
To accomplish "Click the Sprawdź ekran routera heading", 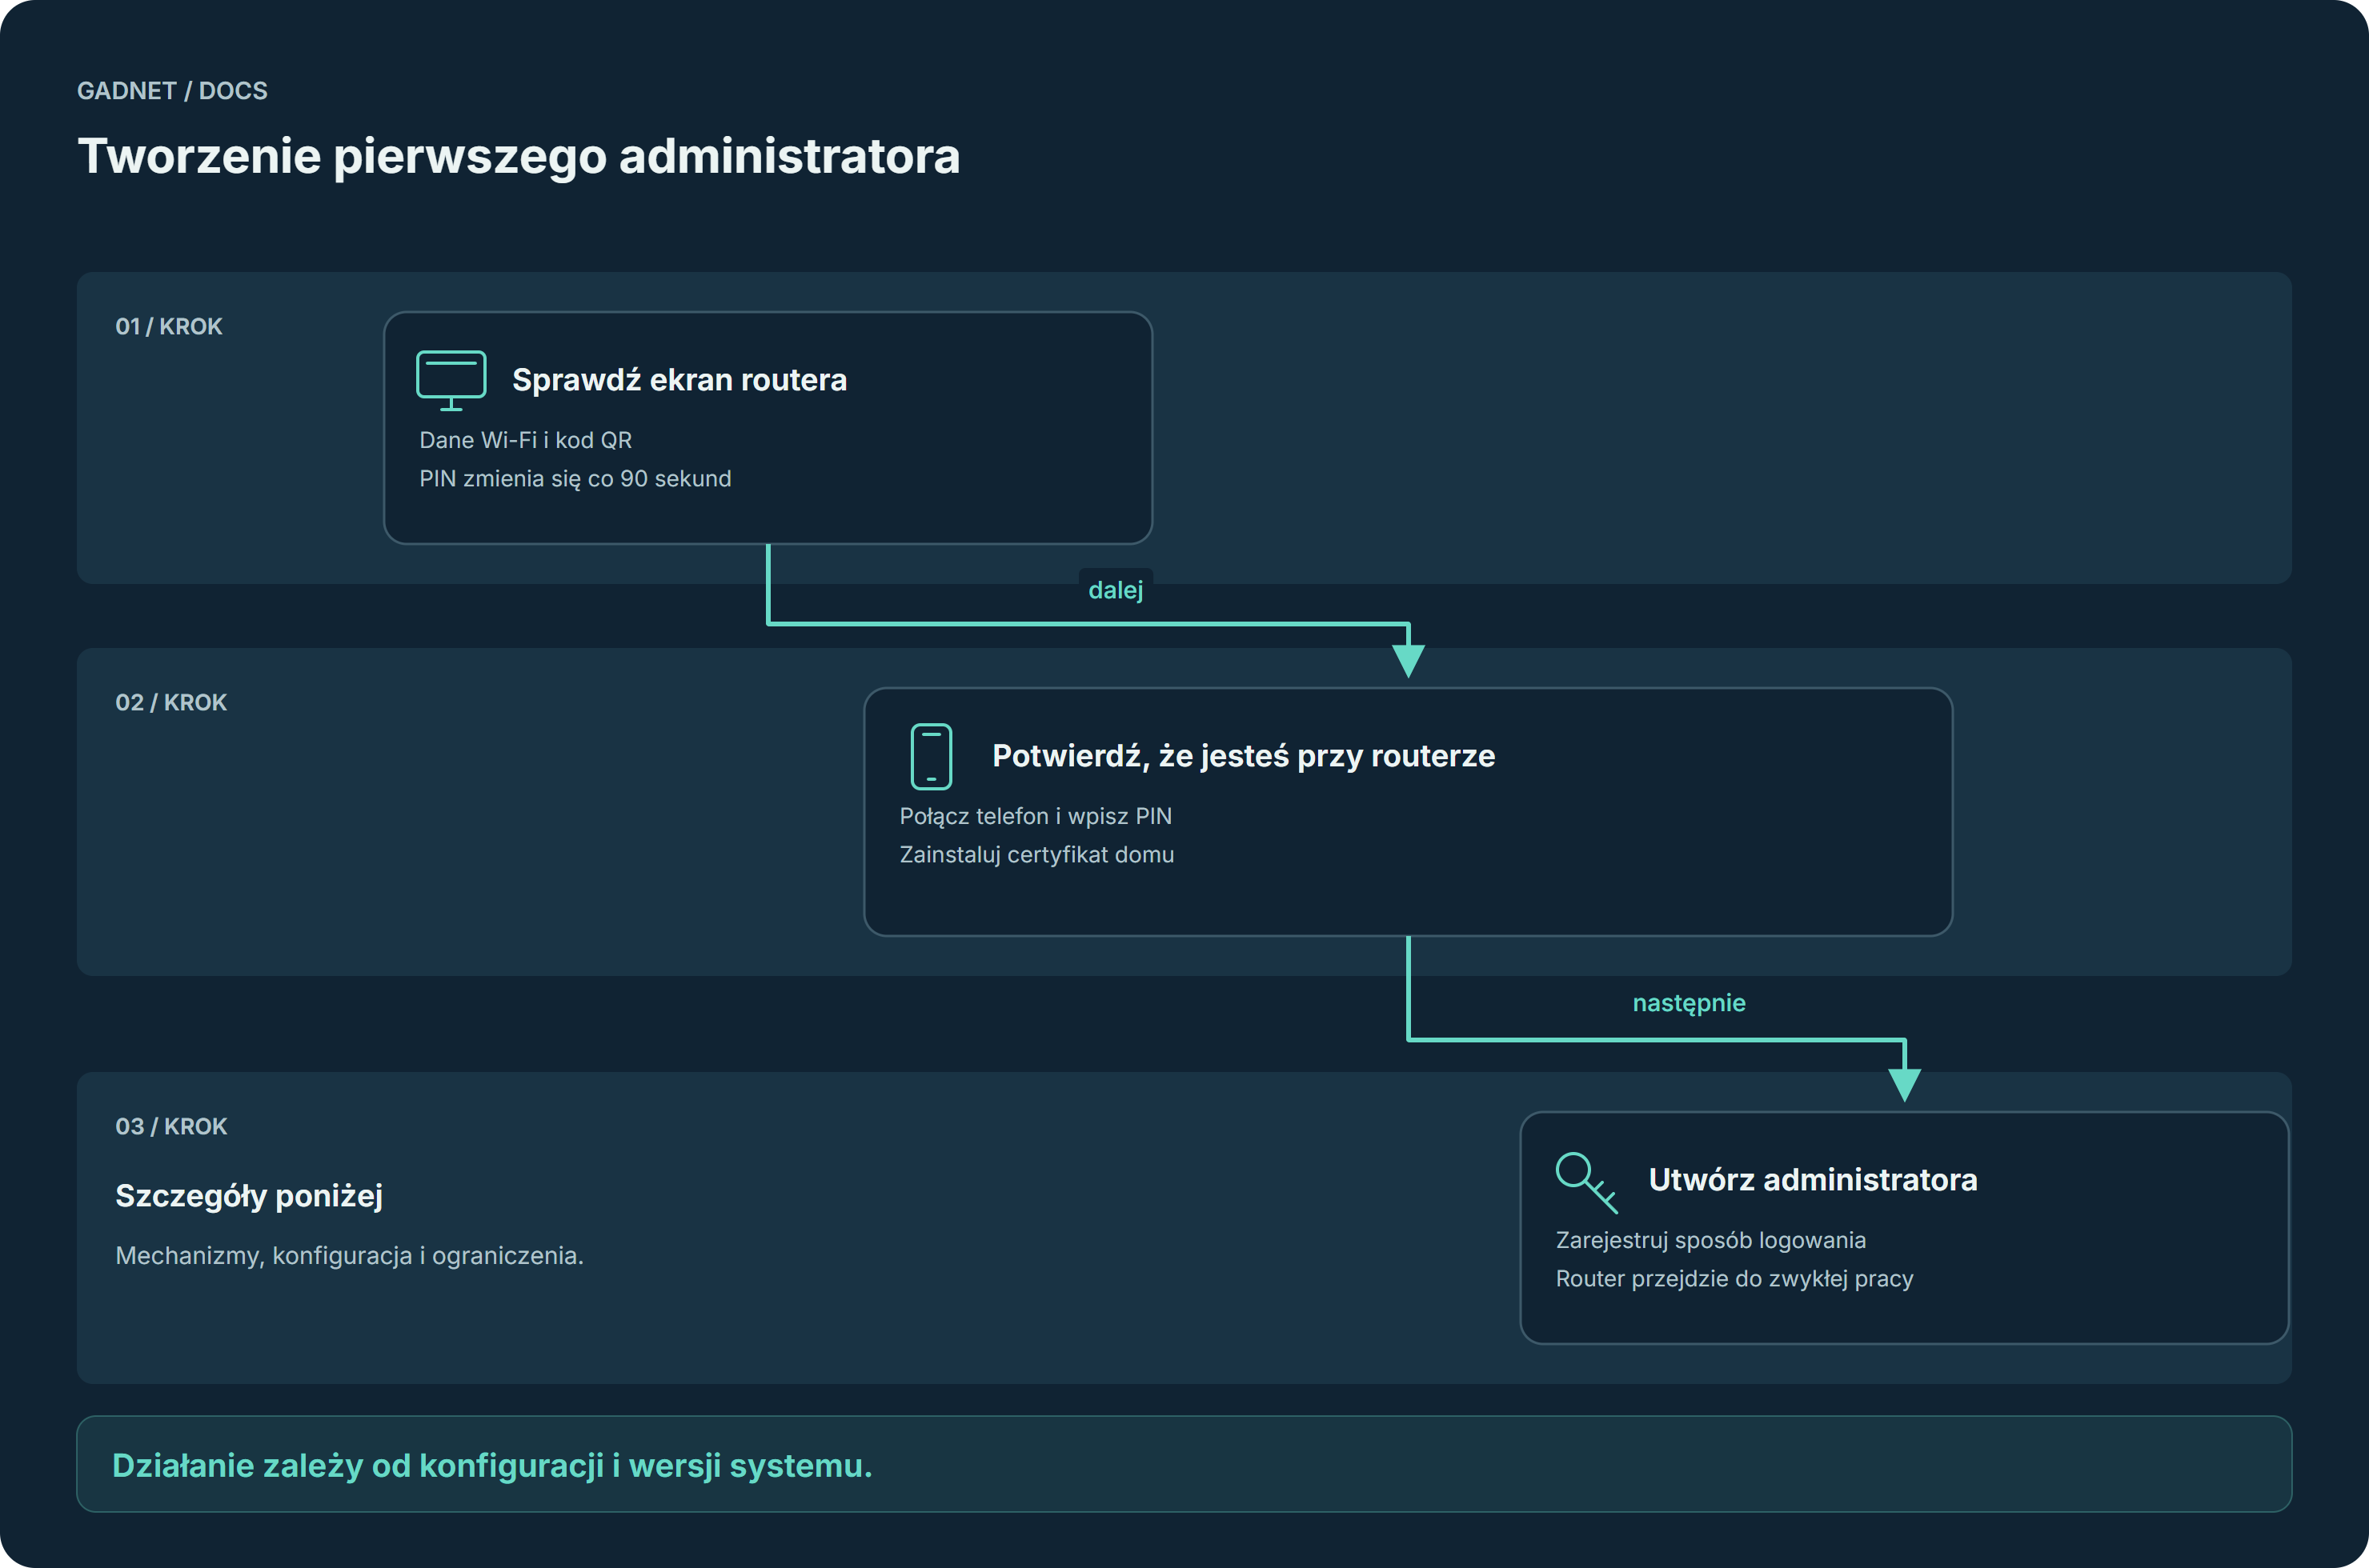I will (679, 380).
